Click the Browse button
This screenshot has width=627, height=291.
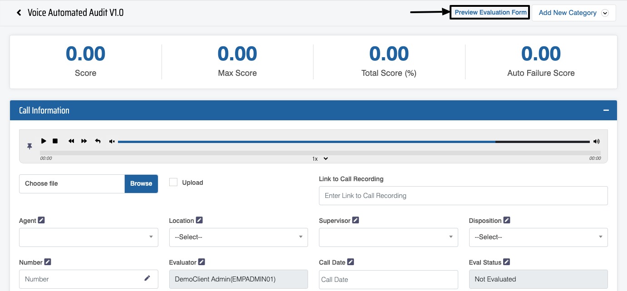point(141,183)
